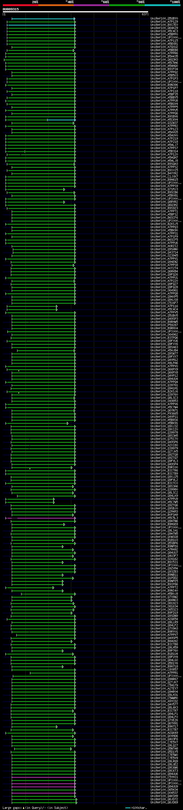The image size is (183, 810).
Task: Open the UniRef100_Q64K29 hit
Action: [164, 28]
